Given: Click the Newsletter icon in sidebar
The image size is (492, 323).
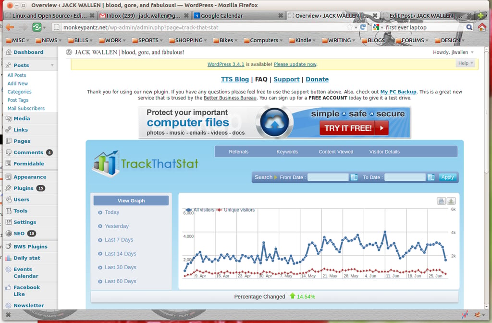Looking at the screenshot, I should 9,305.
